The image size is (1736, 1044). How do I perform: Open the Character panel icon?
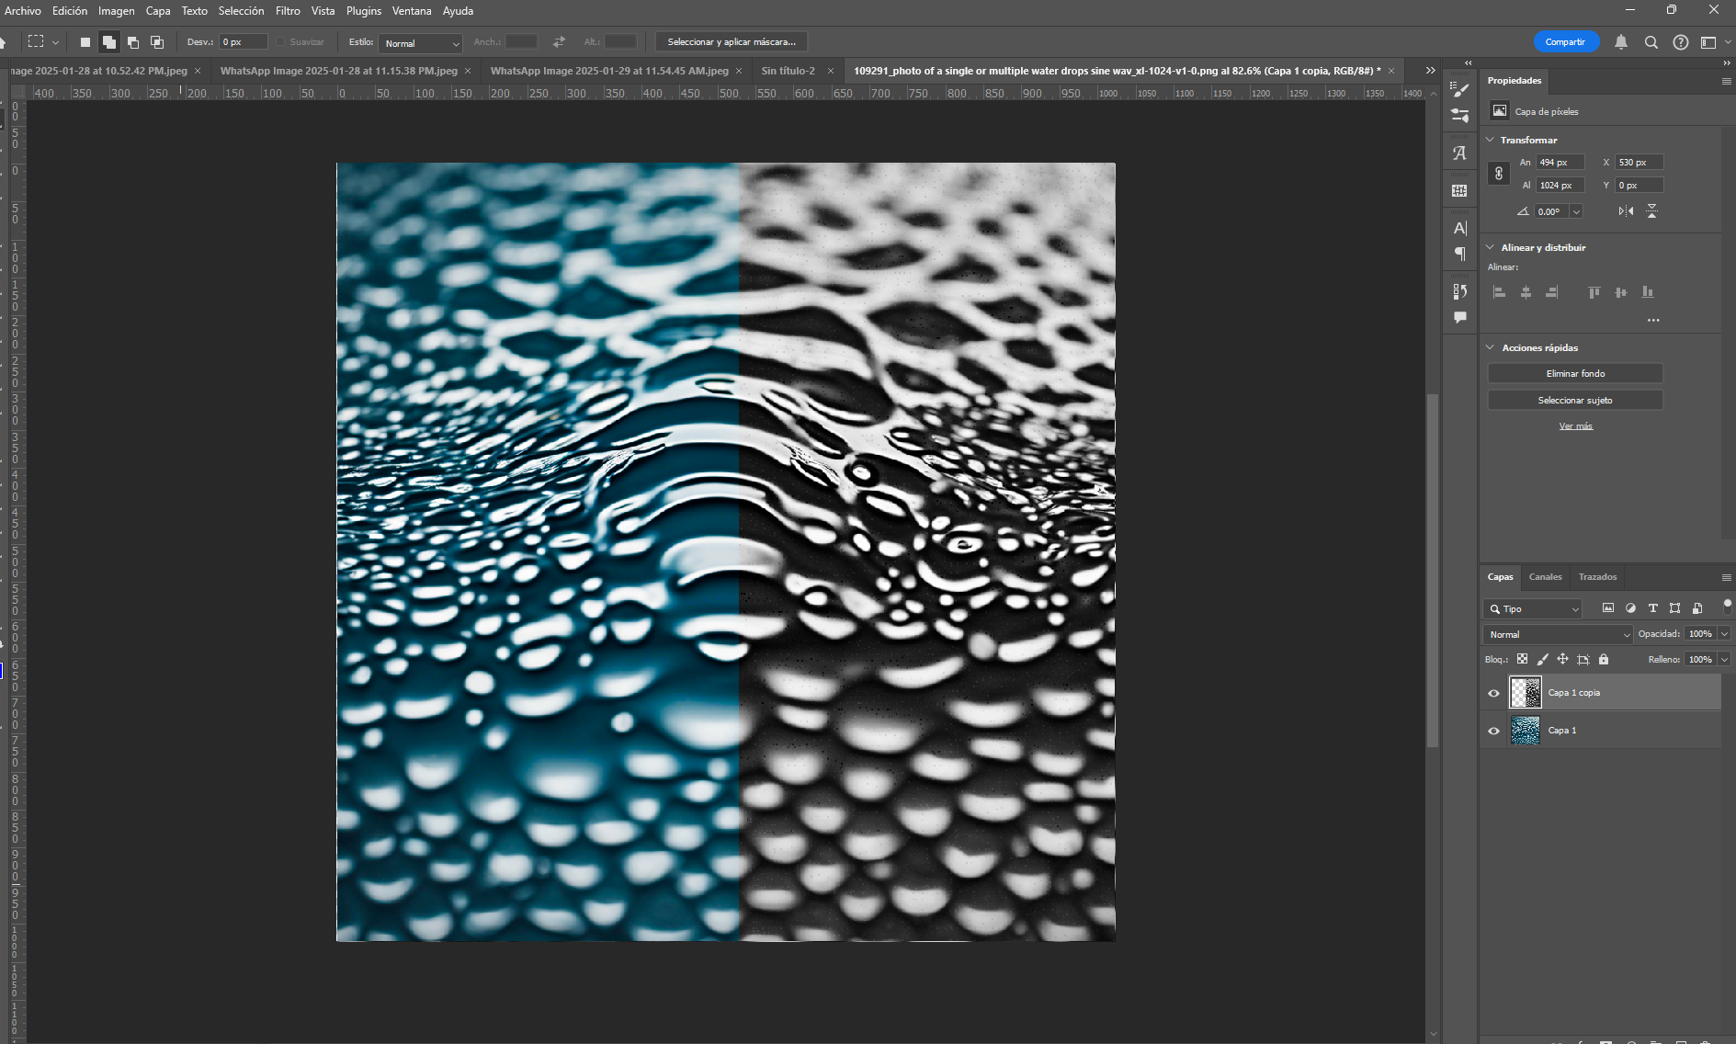pyautogui.click(x=1459, y=228)
